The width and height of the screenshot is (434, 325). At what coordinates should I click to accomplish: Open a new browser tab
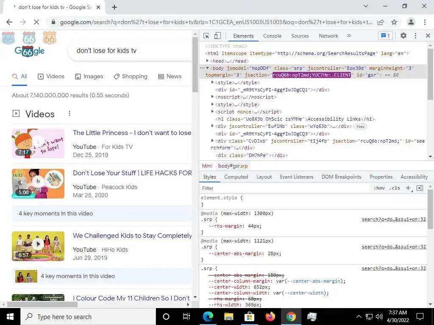114,8
